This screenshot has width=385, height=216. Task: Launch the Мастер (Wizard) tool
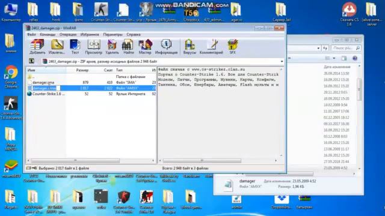(145, 47)
